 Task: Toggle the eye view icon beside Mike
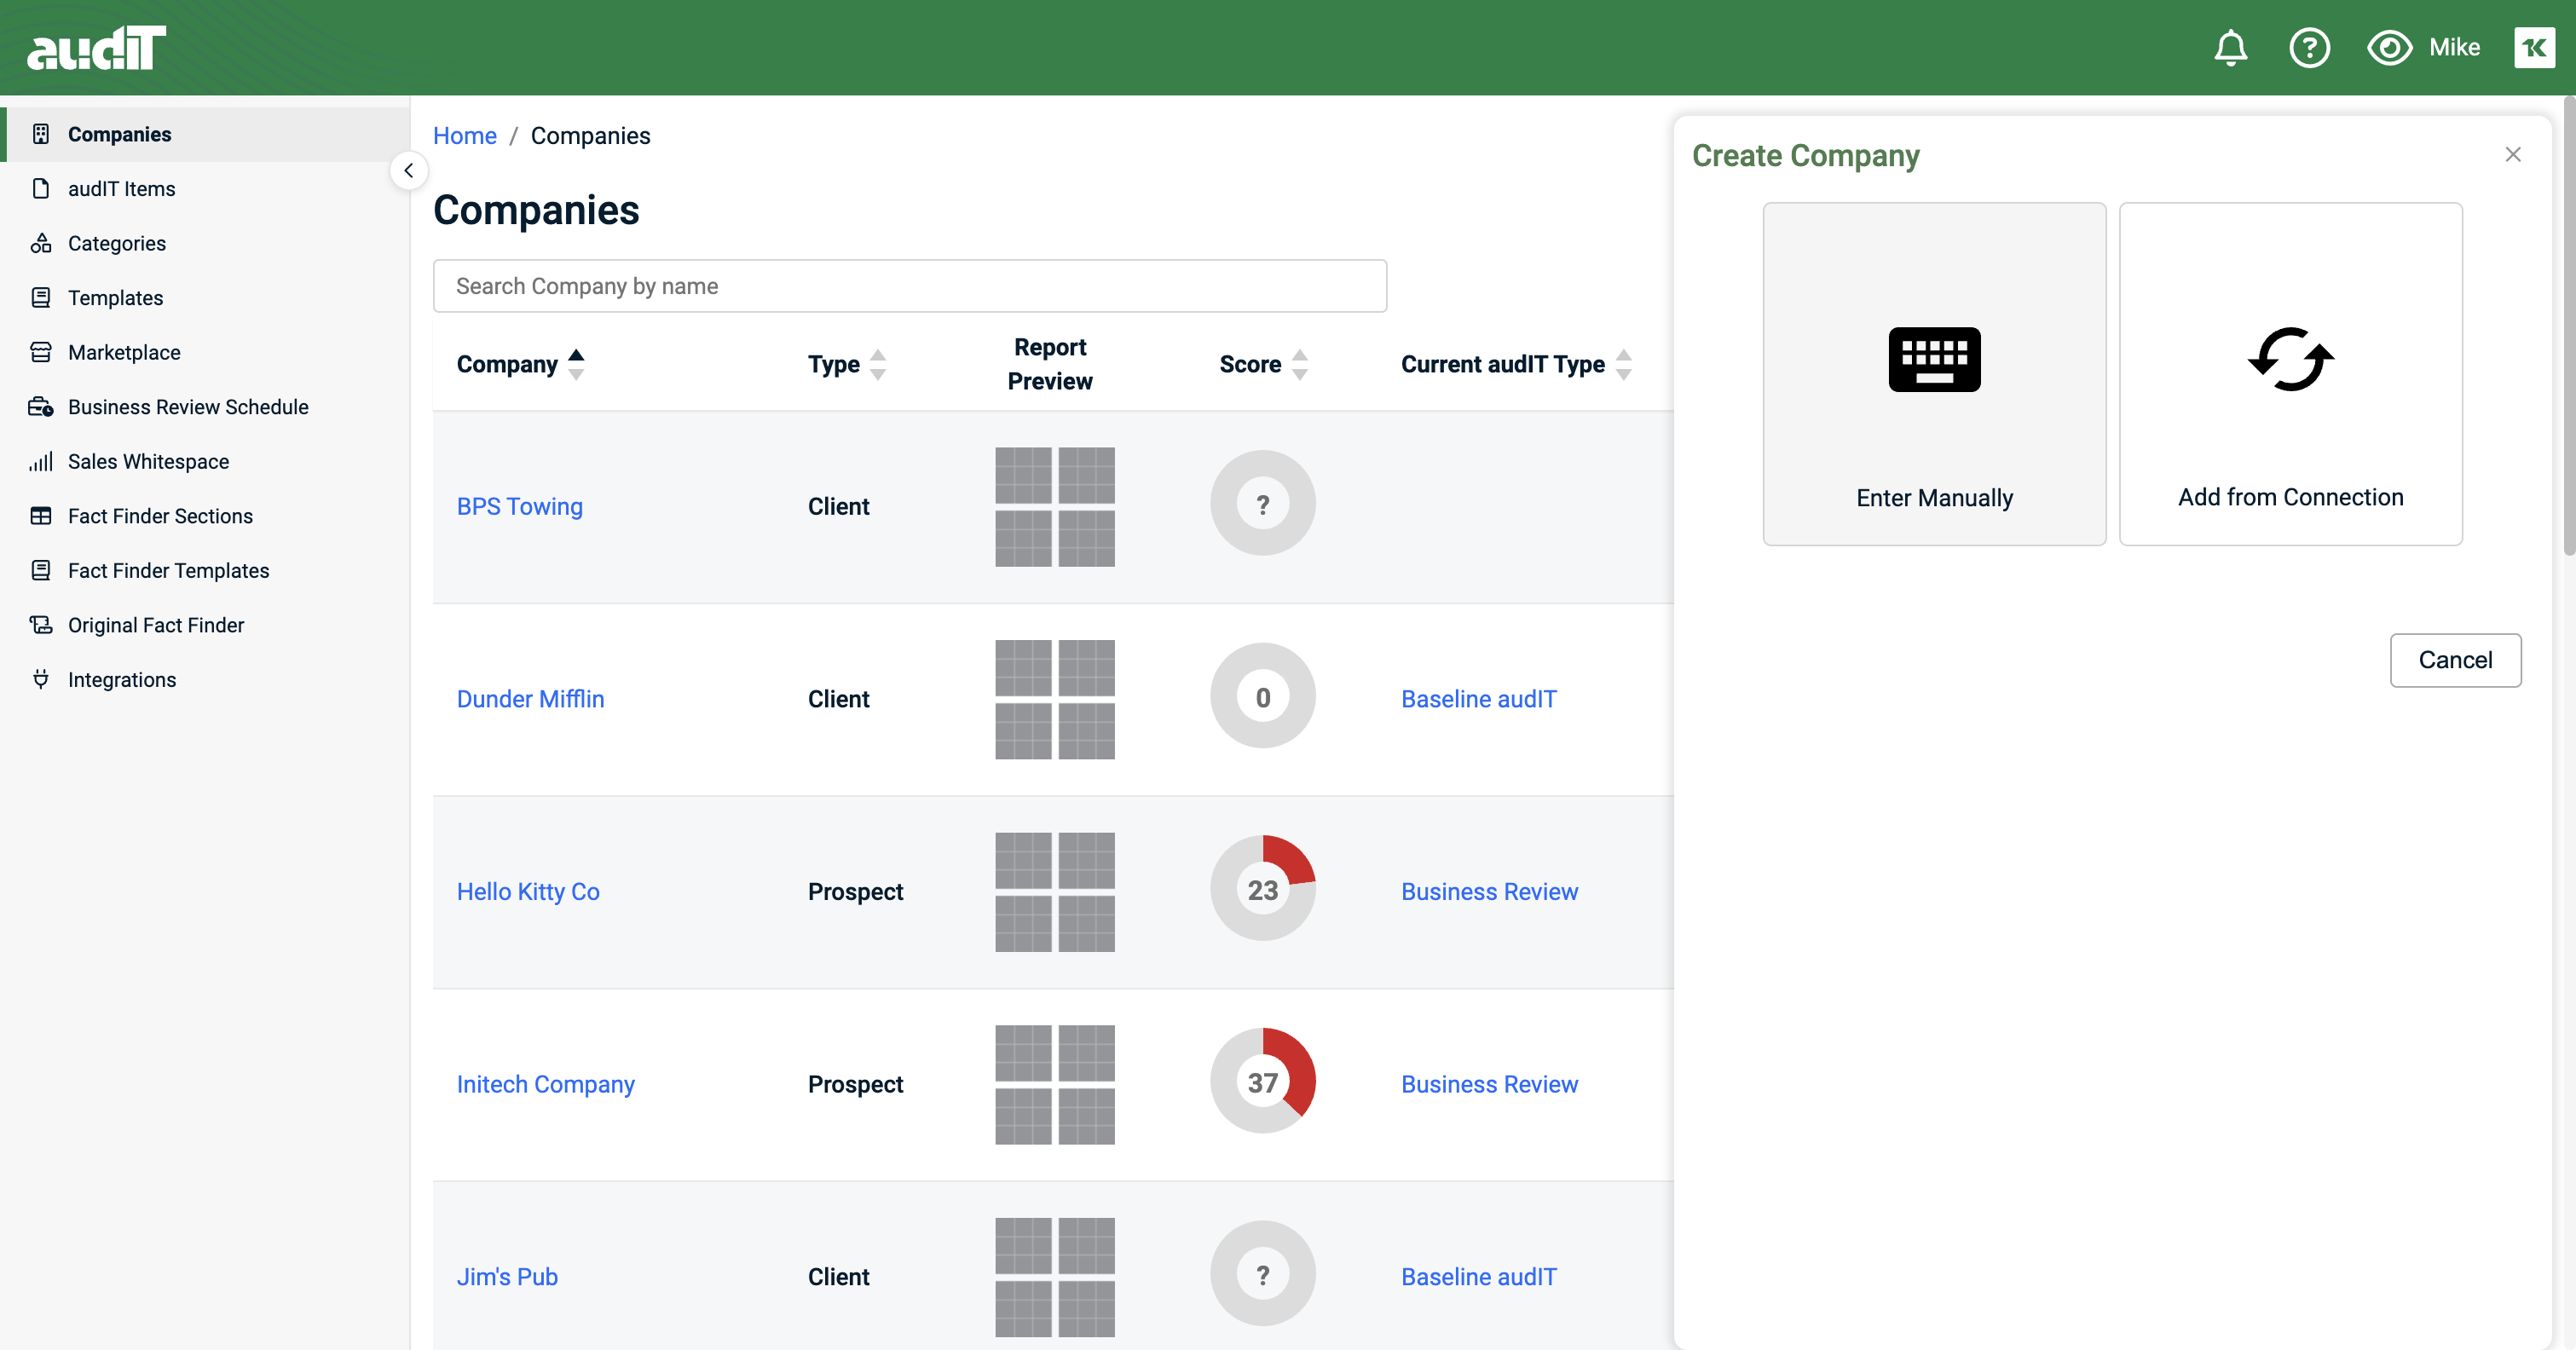(2389, 48)
